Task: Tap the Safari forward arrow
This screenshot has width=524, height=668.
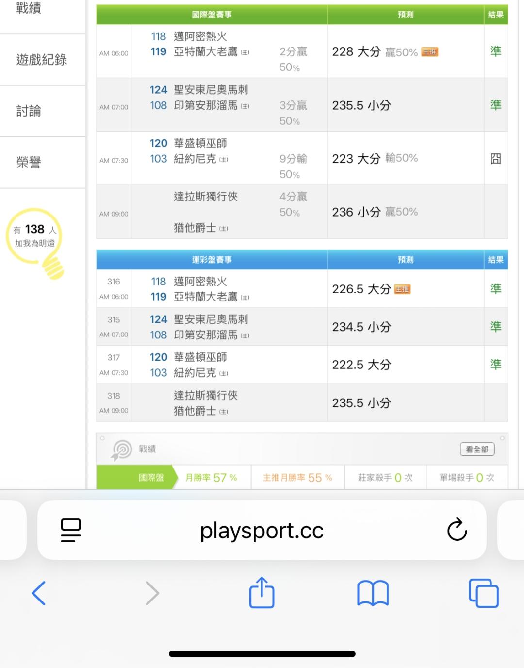Action: (152, 593)
